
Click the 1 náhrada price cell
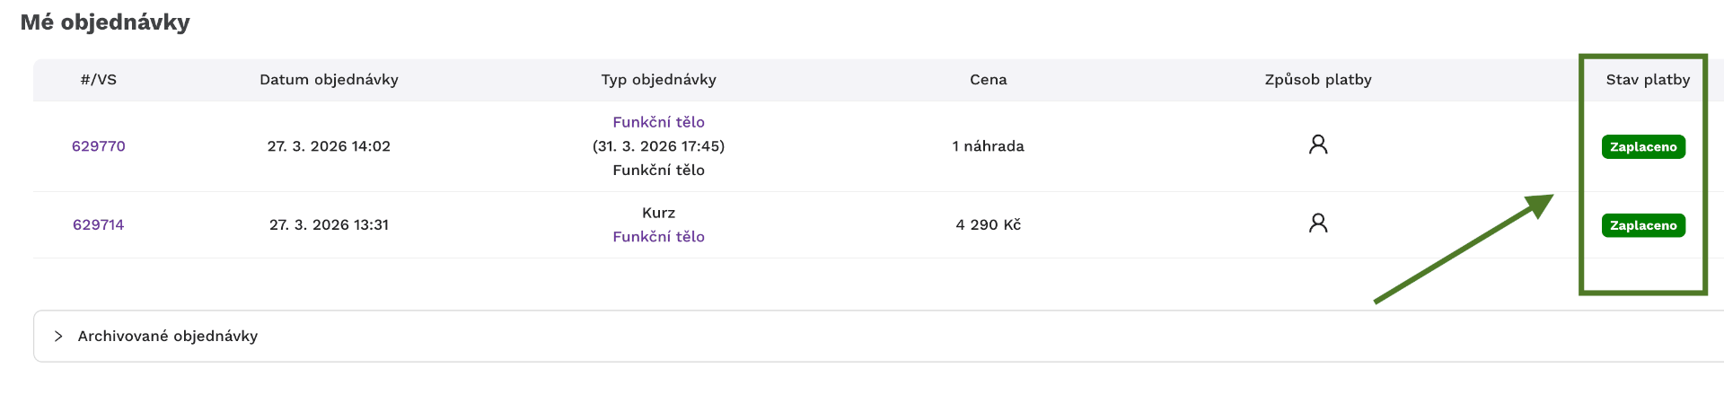(x=988, y=146)
